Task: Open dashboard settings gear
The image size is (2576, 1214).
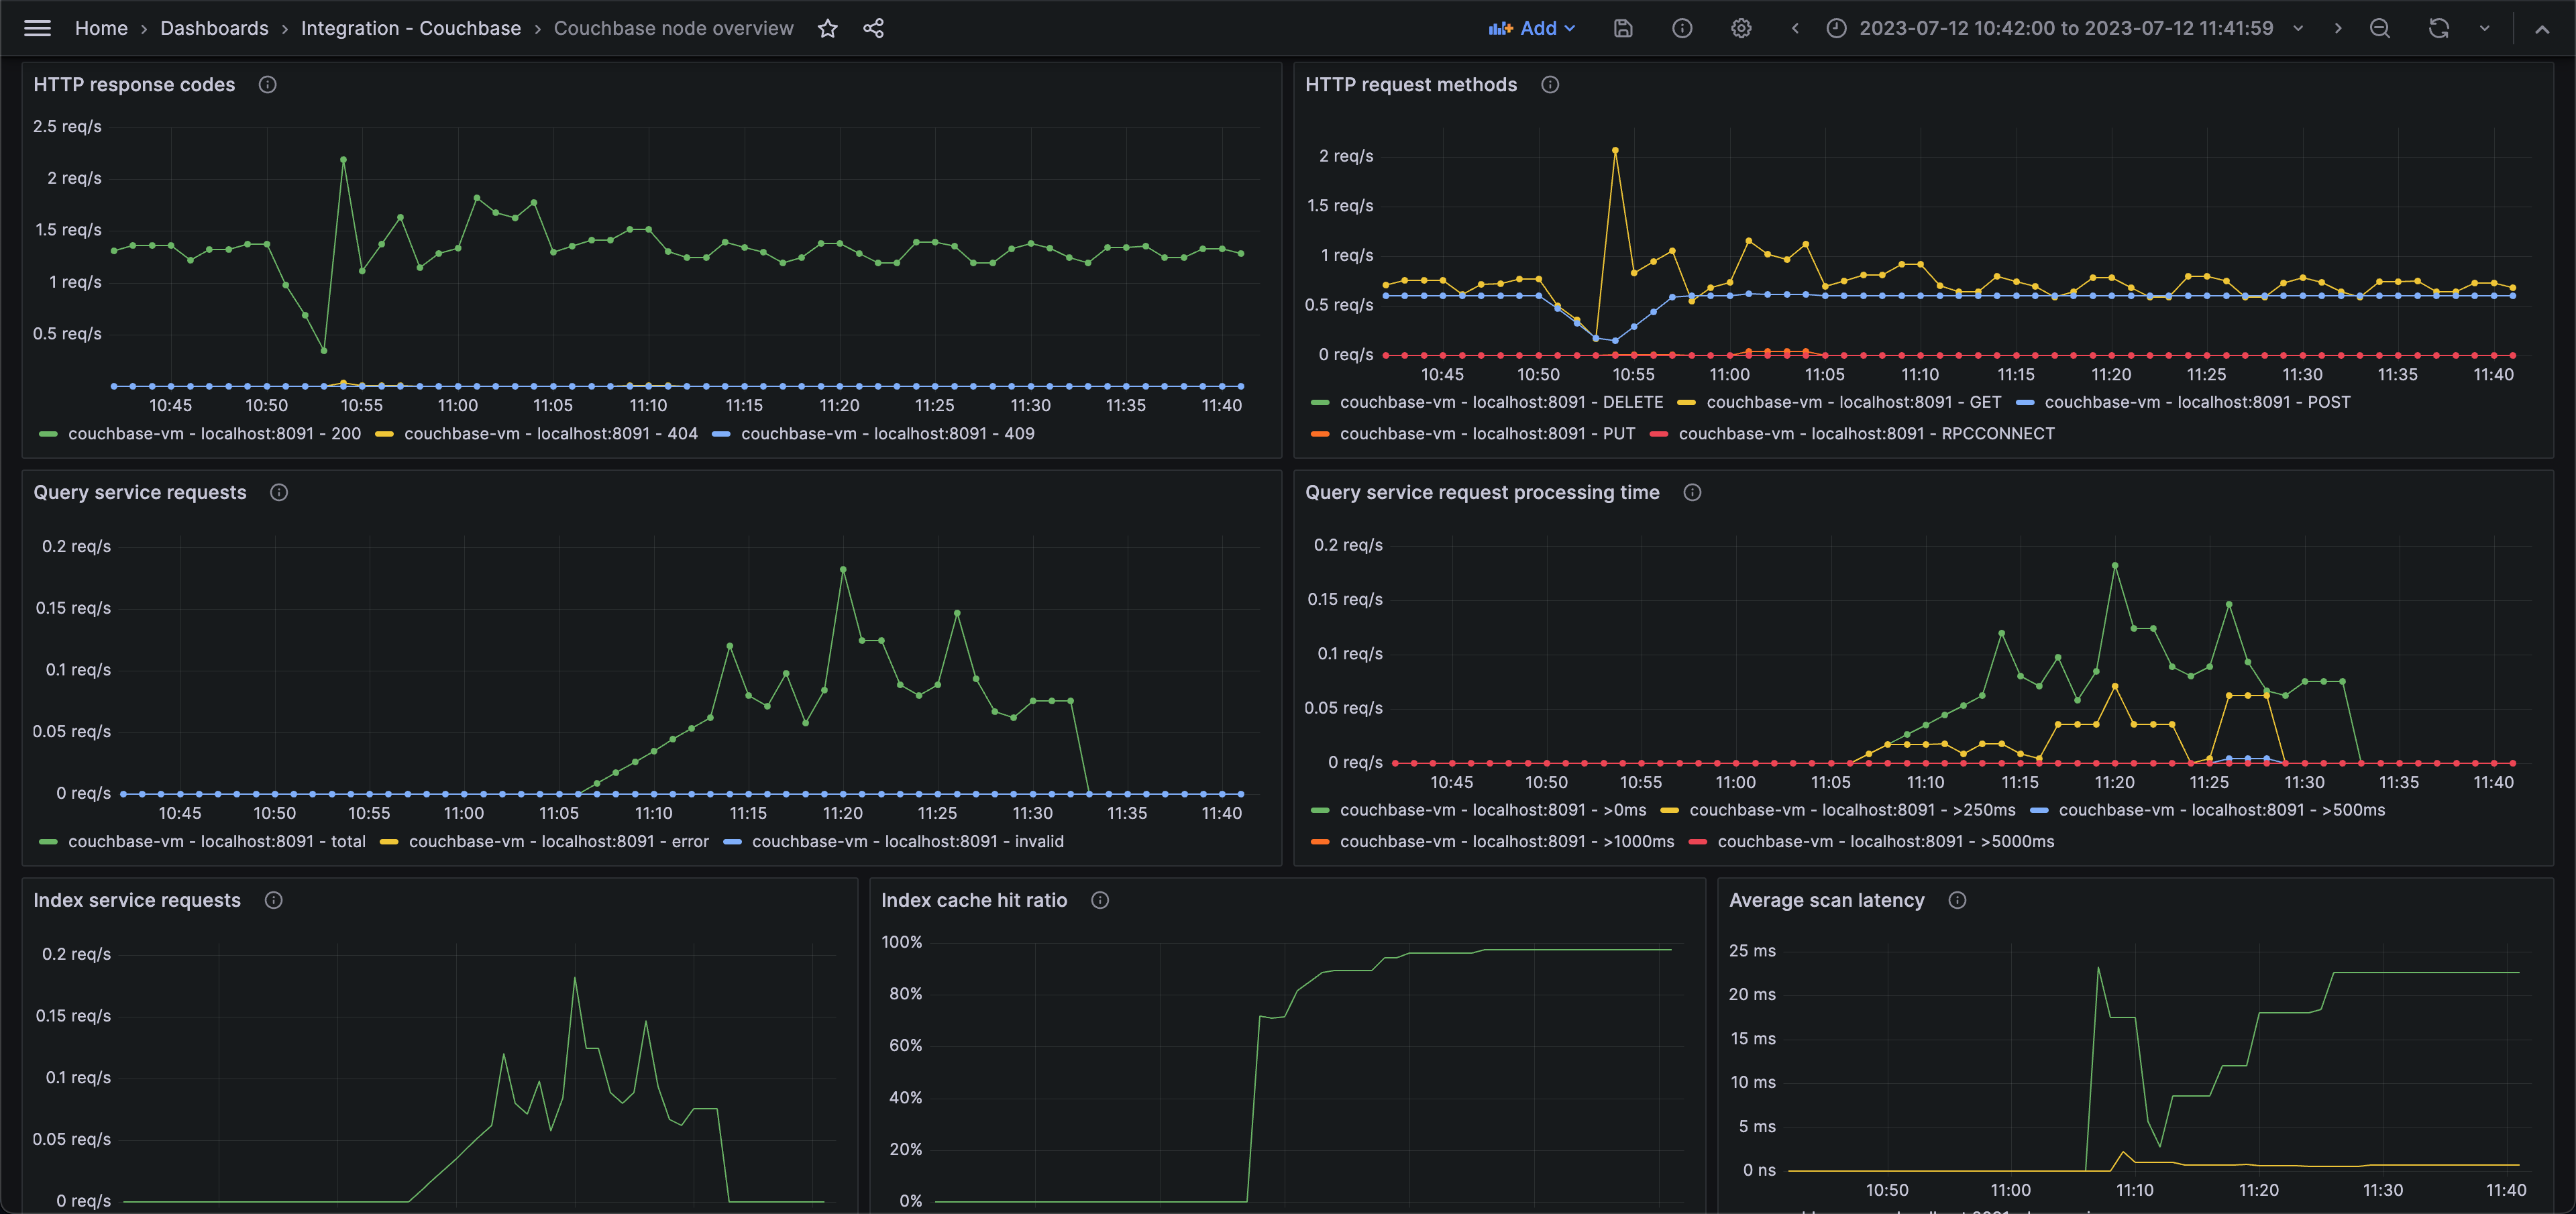Action: coord(1741,28)
